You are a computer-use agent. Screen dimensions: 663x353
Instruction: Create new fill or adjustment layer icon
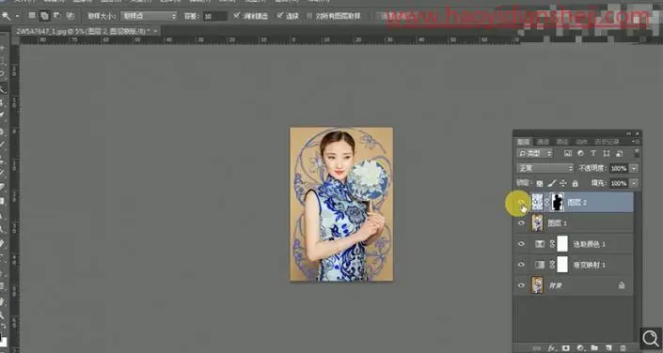[x=580, y=348]
